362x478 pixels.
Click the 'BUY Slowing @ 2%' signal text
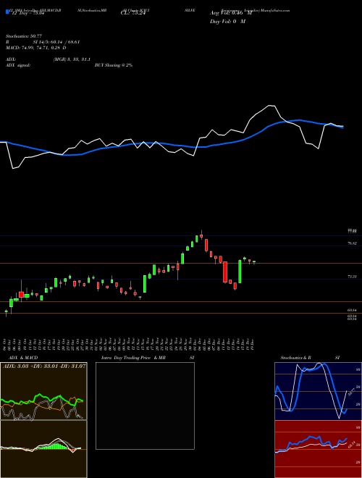[114, 65]
